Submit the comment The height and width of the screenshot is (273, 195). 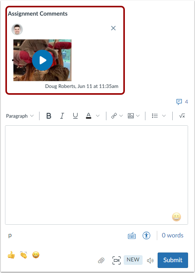click(173, 260)
